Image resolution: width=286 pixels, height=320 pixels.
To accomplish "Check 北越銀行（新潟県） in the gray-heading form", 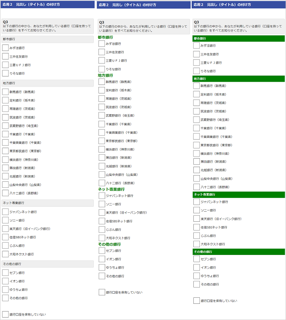I will (5, 176).
